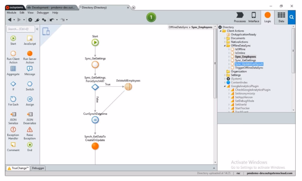Open the undo history dropdown arrow
This screenshot has width=302, height=181.
tap(57, 20)
